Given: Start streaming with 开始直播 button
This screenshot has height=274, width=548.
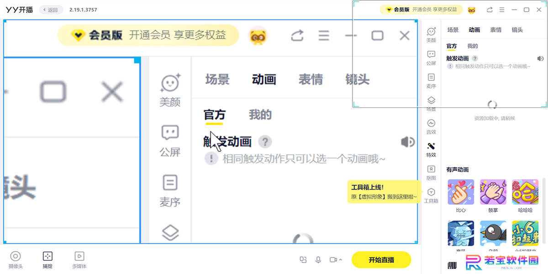Looking at the screenshot, I should [381, 260].
